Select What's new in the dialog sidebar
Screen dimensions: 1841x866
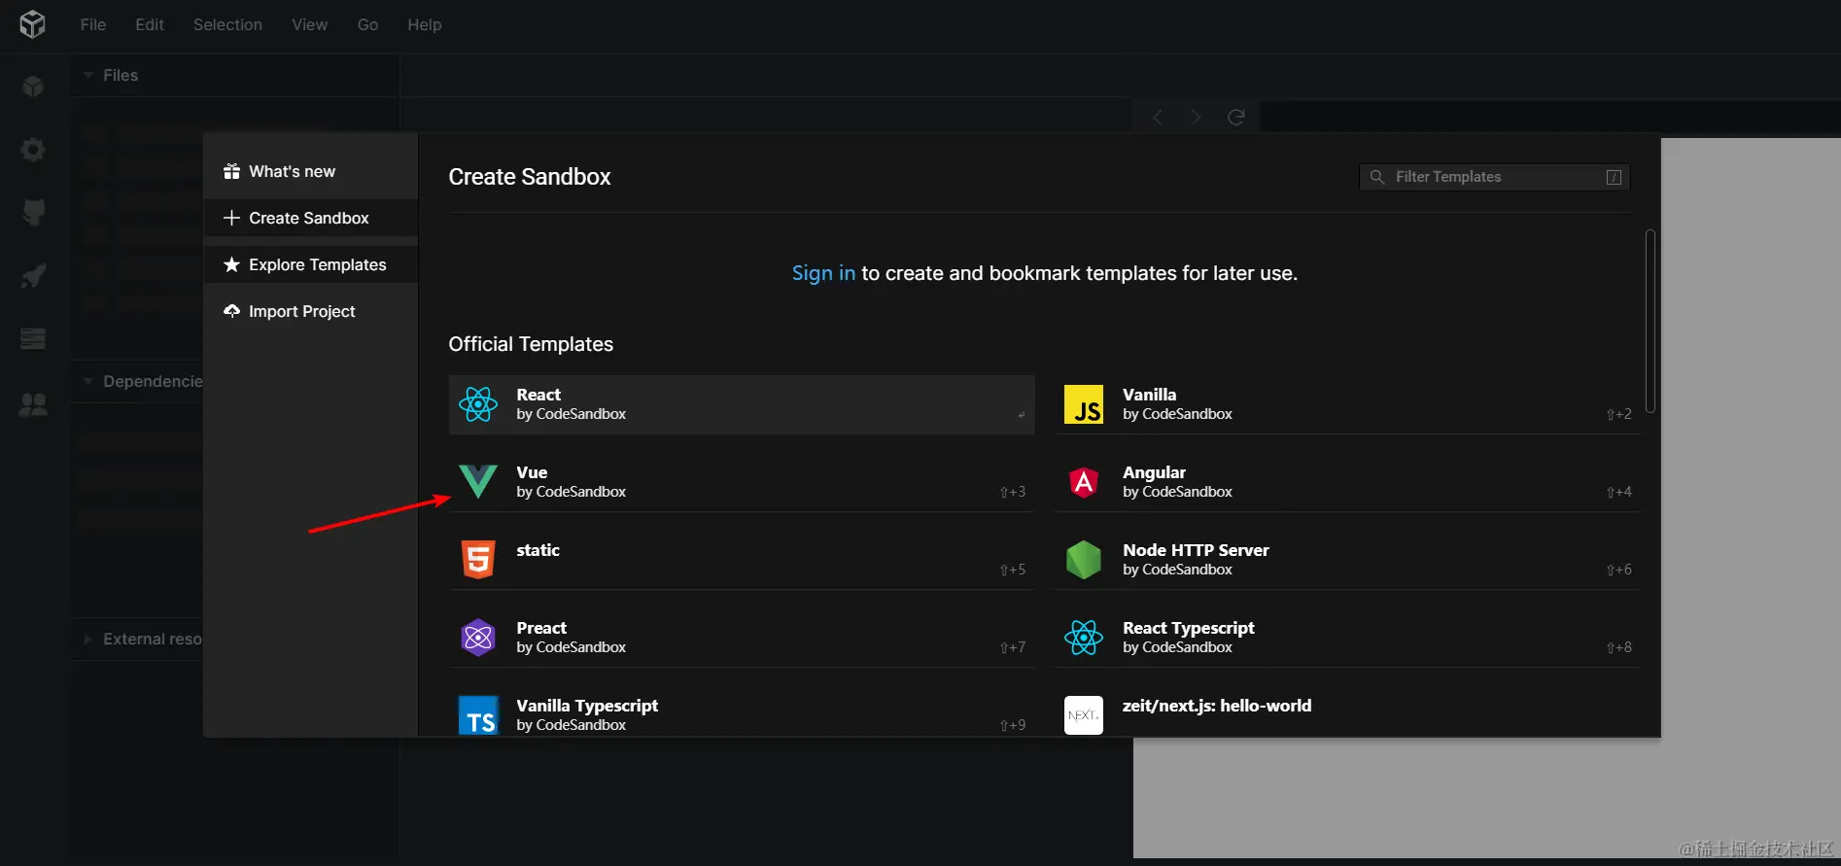coord(311,171)
